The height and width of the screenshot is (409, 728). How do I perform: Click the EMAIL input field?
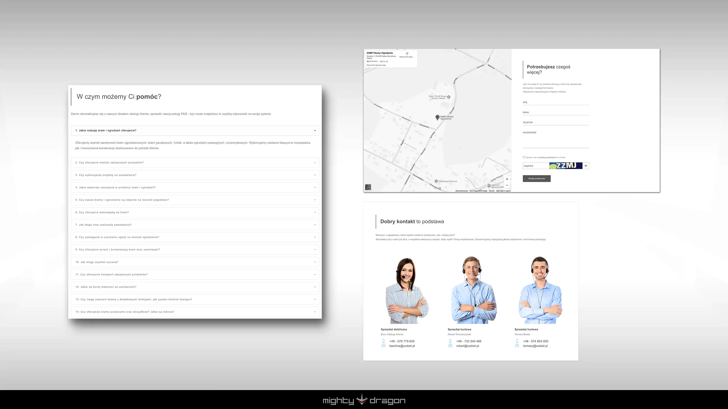(x=556, y=112)
